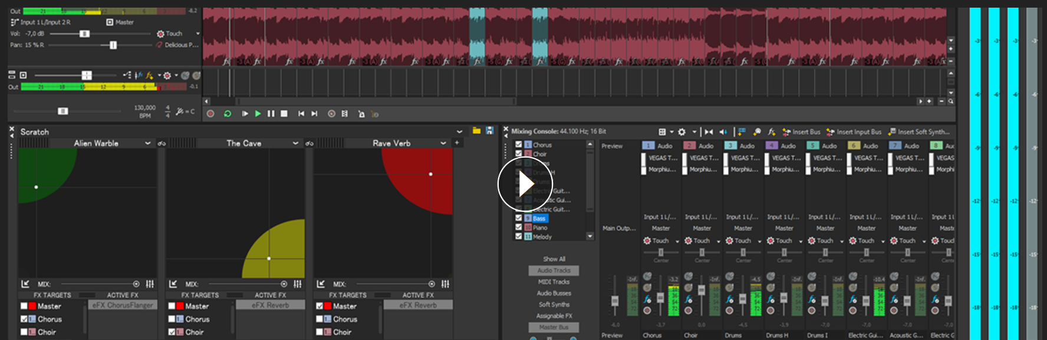The height and width of the screenshot is (340, 1047).
Task: Open the Scratch panel dropdown arrow
Action: pyautogui.click(x=459, y=132)
